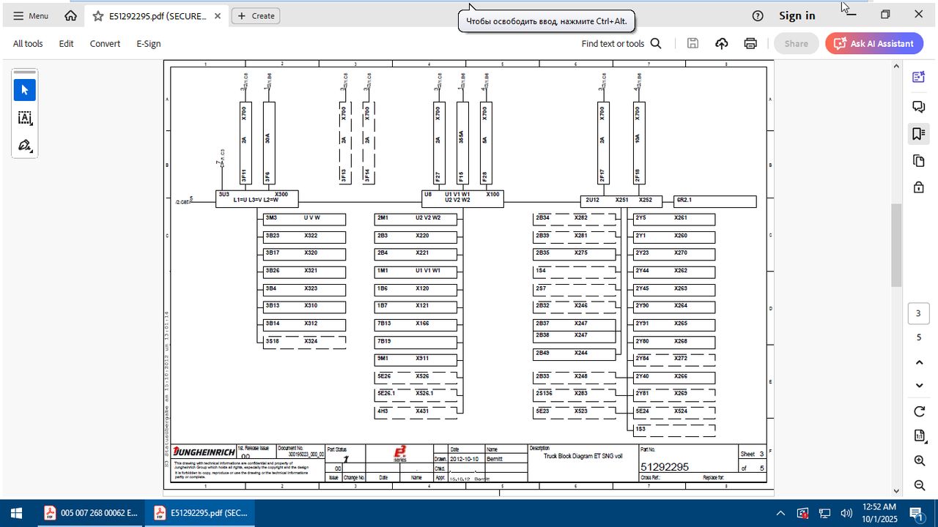This screenshot has height=527, width=938.
Task: Click the Save floppy disk icon
Action: 693,43
